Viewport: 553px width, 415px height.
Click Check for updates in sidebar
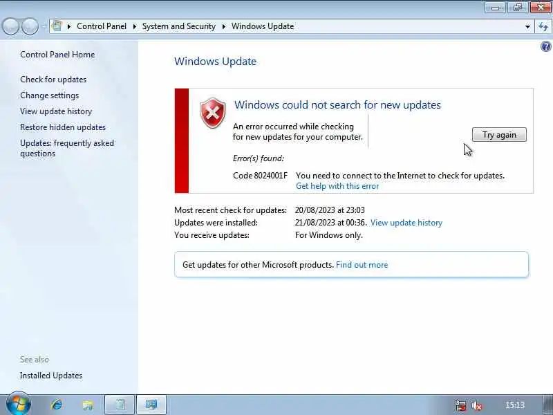click(53, 80)
